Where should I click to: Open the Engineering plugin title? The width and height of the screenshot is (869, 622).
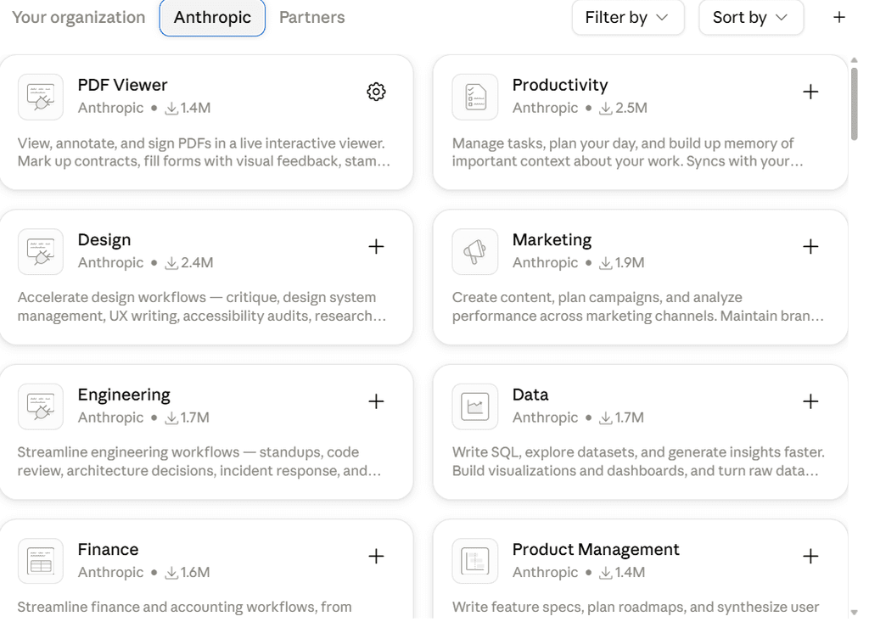(124, 394)
